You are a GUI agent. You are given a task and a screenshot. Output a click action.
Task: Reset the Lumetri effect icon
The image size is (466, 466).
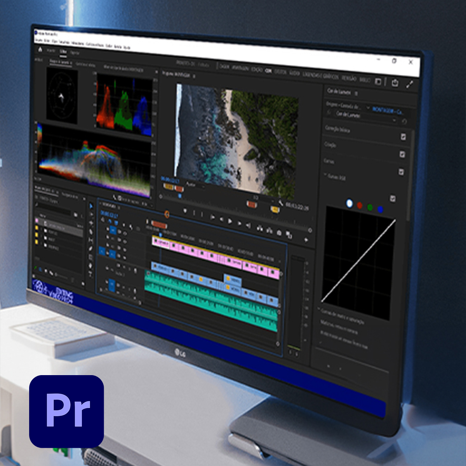(404, 122)
